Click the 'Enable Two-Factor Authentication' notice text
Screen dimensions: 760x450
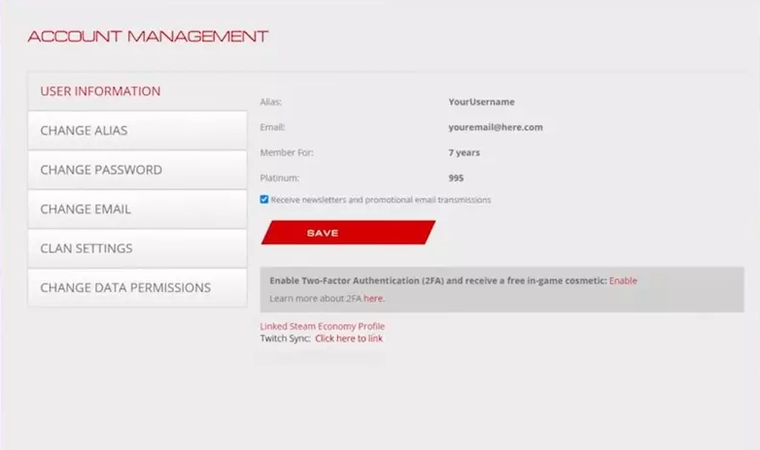tap(438, 280)
